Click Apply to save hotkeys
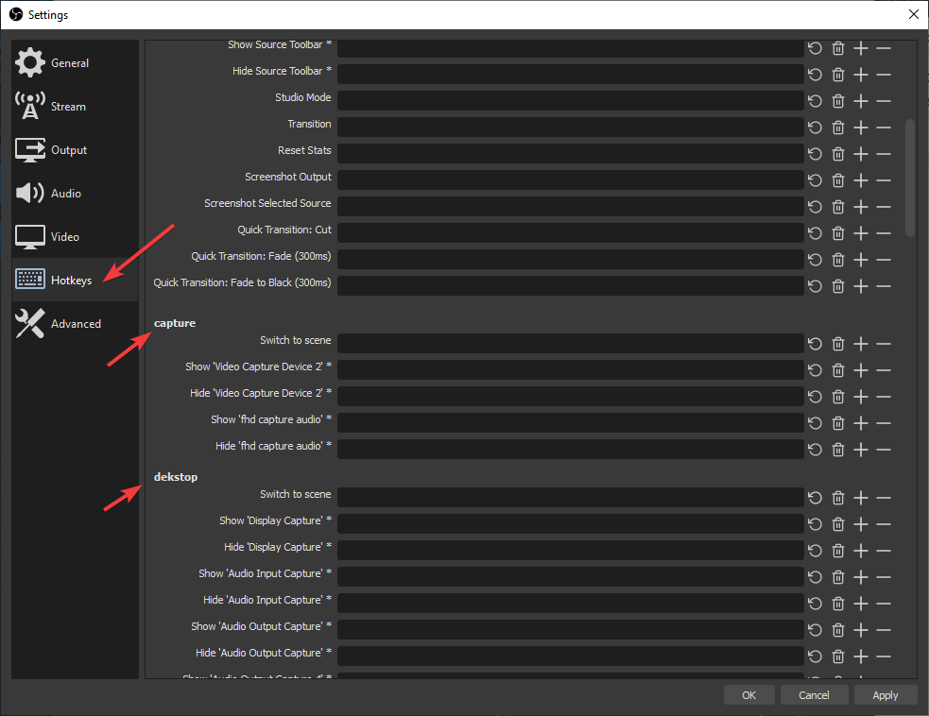Viewport: 929px width, 716px height. 886,695
